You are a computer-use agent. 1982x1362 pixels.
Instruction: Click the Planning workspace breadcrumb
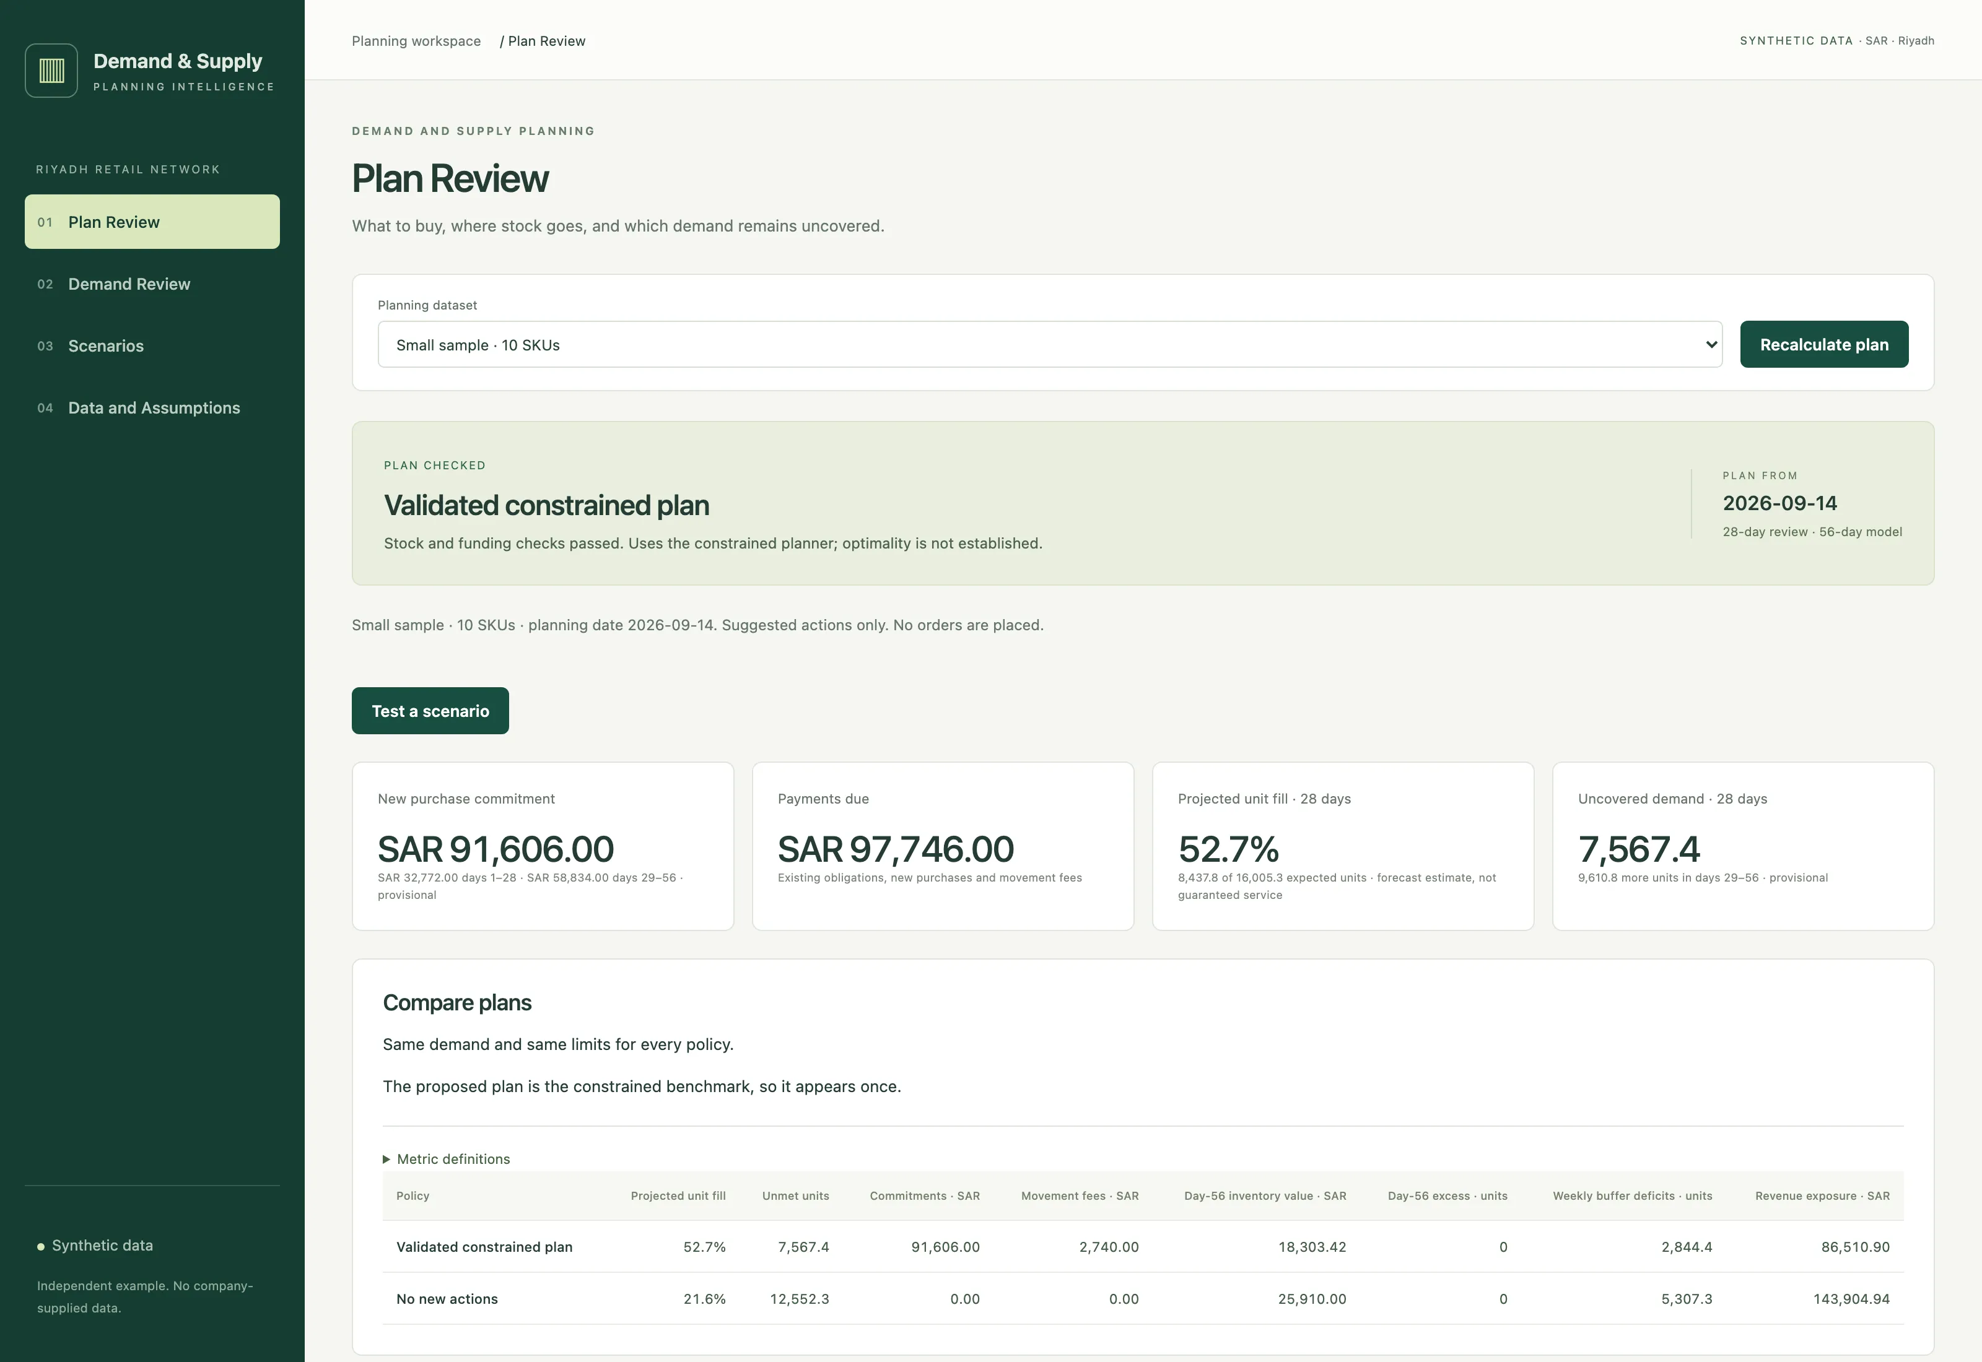pyautogui.click(x=416, y=41)
